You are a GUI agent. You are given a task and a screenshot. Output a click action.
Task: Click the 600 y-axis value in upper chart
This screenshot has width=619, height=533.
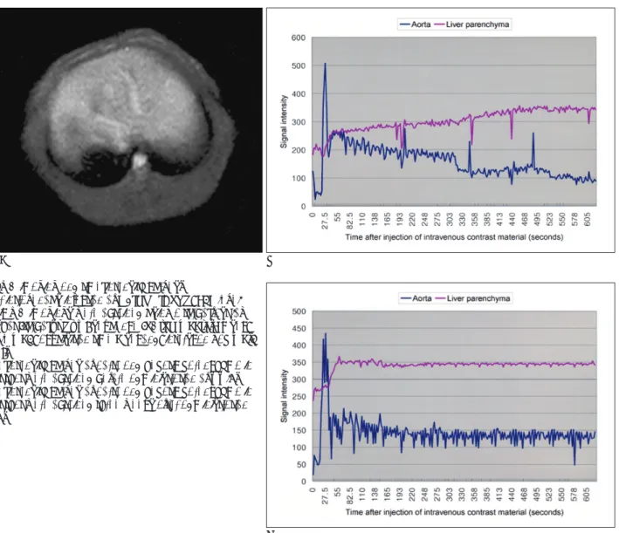299,38
